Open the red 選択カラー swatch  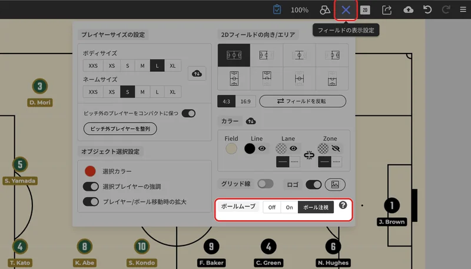click(x=90, y=171)
